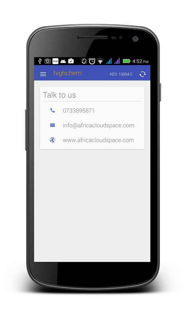
Task: Open www.africacloudspace.com website link
Action: tap(98, 140)
